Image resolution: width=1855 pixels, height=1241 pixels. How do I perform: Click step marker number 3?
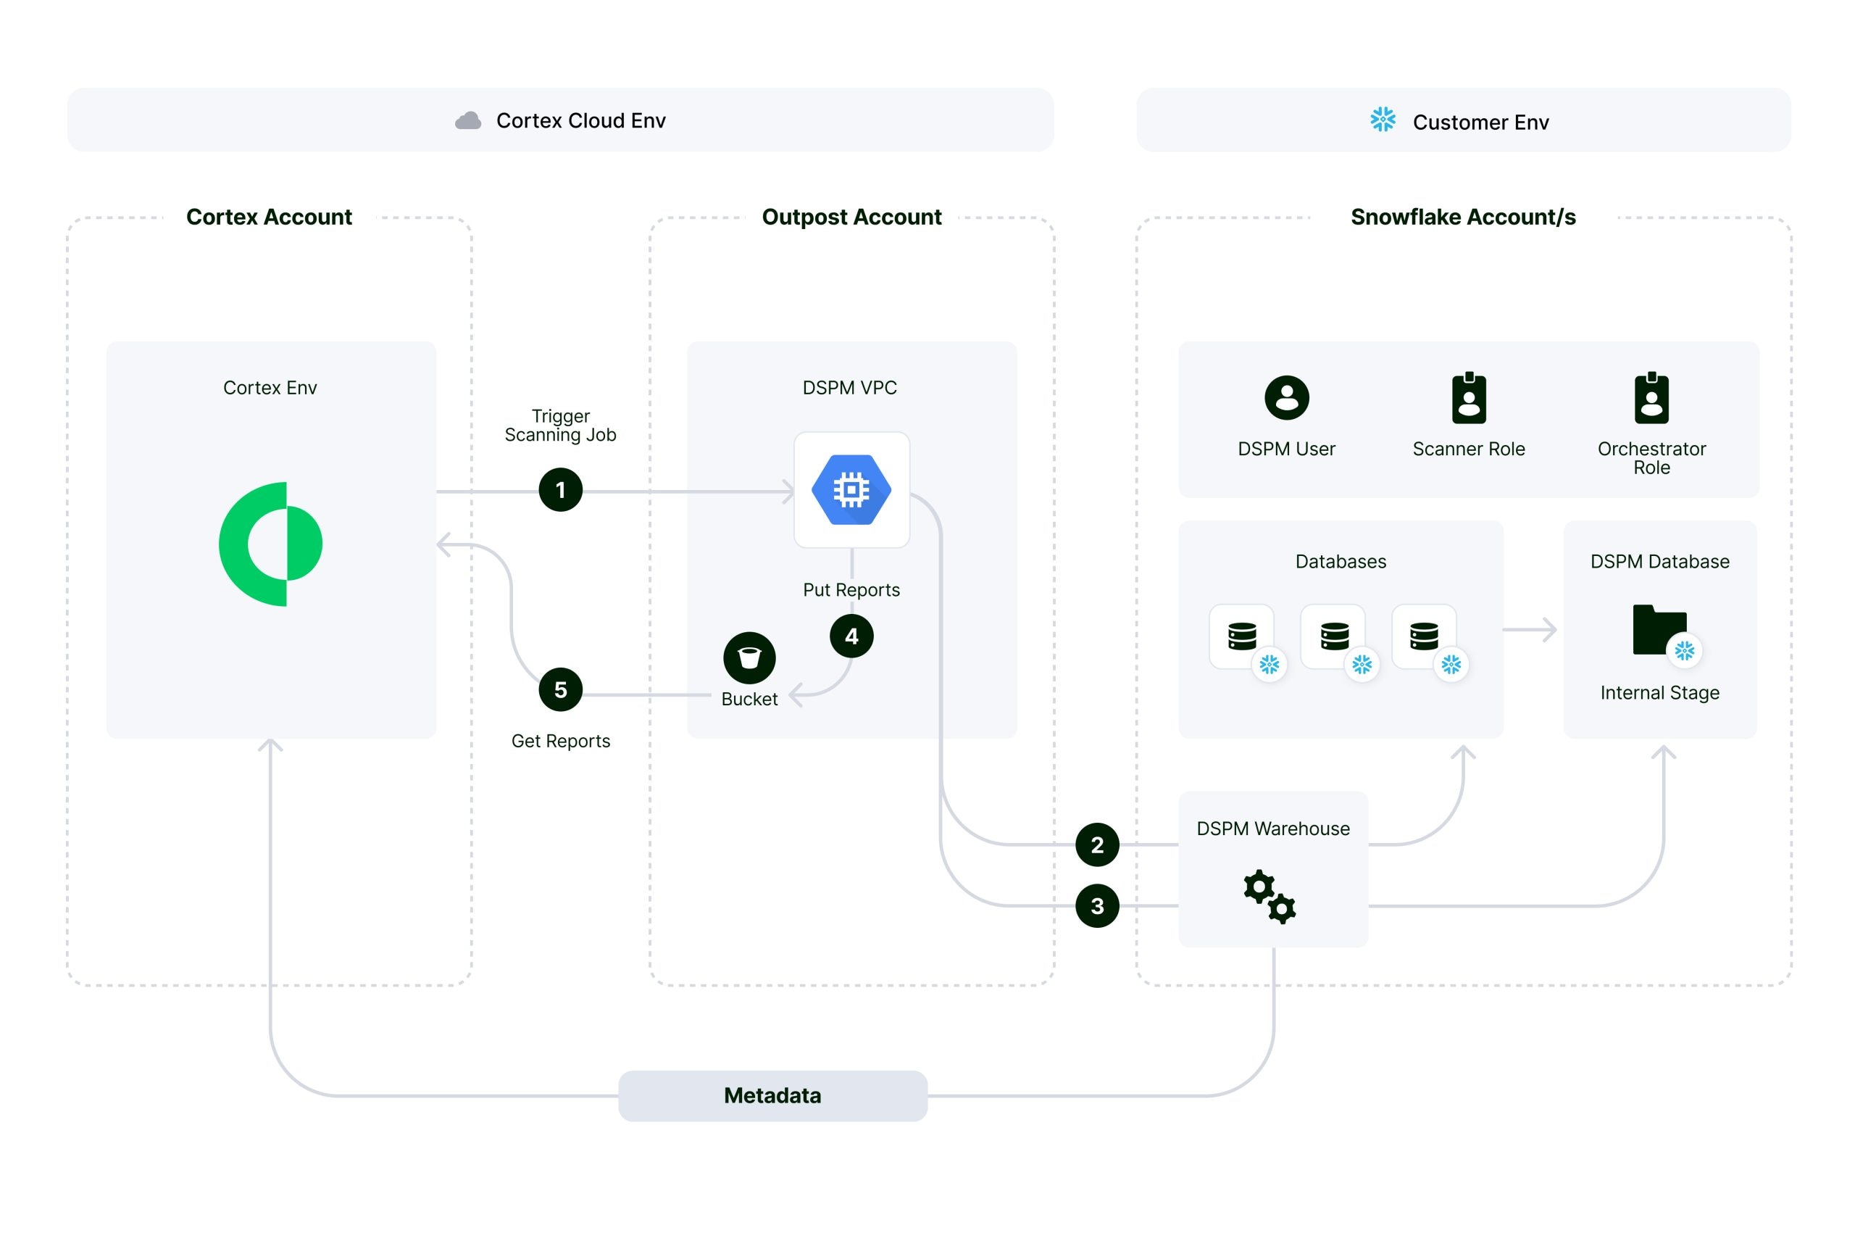(x=1096, y=905)
